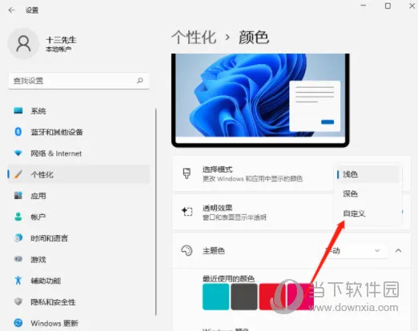The width and height of the screenshot is (418, 331).
Task: Click the 应用 apps icon
Action: coord(18,196)
